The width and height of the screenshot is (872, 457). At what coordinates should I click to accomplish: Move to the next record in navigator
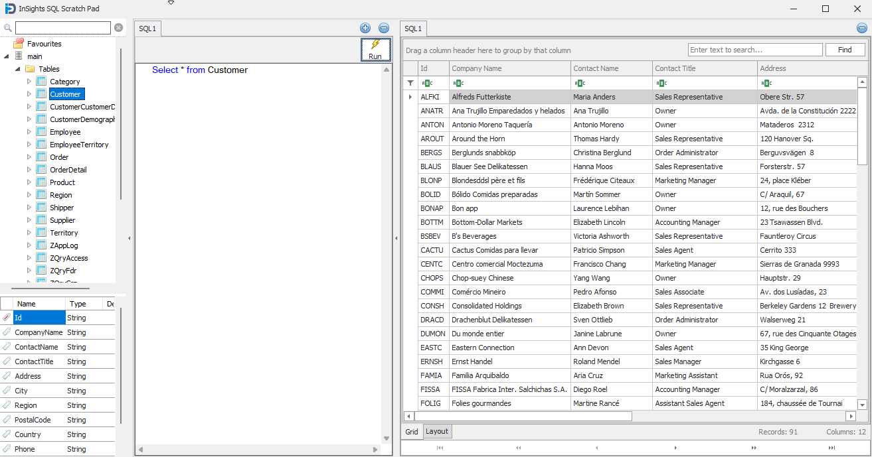[675, 448]
